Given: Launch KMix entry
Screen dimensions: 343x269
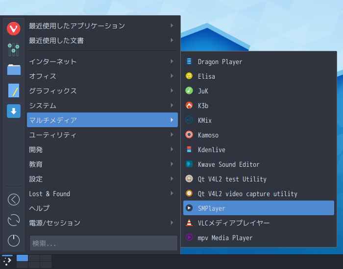Looking at the screenshot, I should 259,120.
